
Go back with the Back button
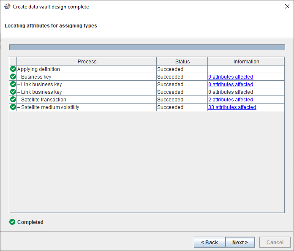point(210,242)
